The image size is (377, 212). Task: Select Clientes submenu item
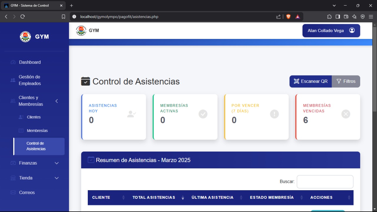(x=34, y=117)
